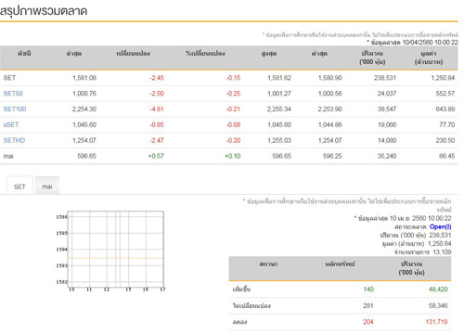Screen dimensions: 464x334
Task: Click the SET index row label
Action: tap(9, 78)
